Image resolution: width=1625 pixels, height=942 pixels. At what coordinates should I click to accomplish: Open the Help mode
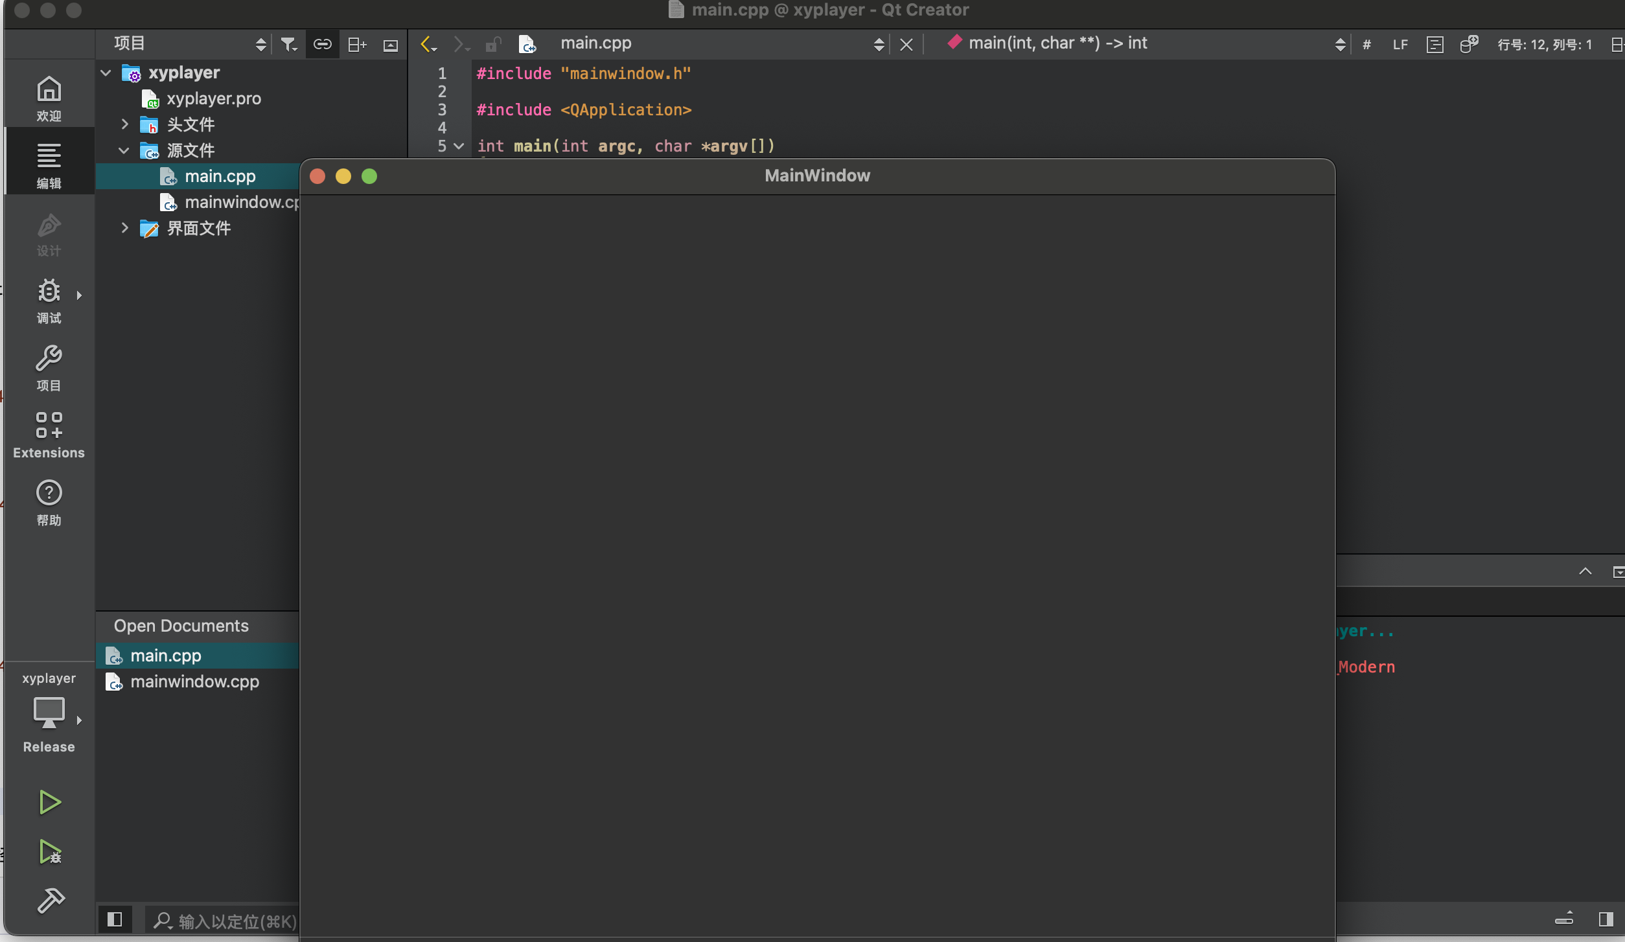pos(49,502)
